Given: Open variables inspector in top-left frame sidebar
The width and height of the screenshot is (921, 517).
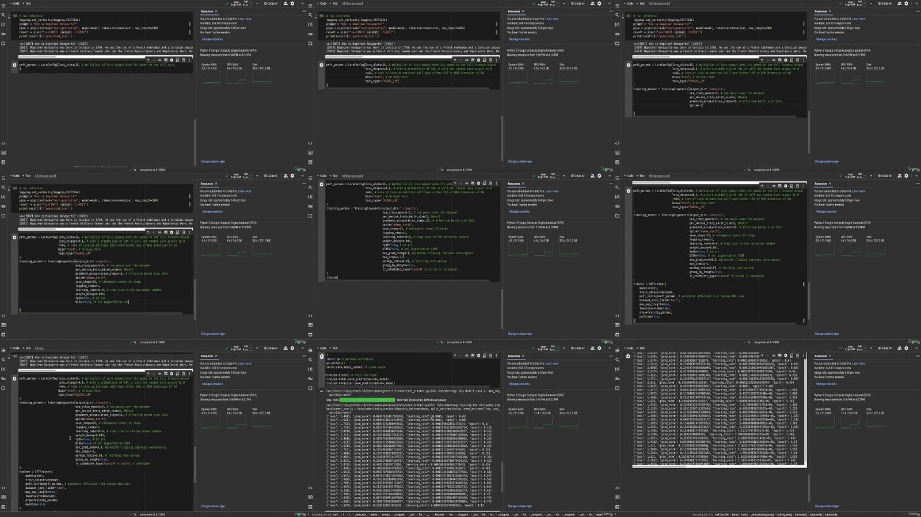Looking at the screenshot, I should [3, 25].
